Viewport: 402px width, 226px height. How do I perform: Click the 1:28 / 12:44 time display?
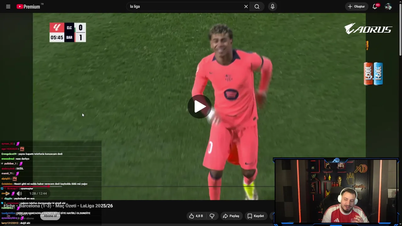click(38, 194)
